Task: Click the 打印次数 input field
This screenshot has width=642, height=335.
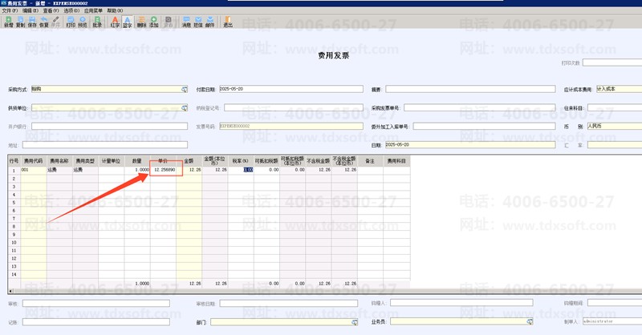Action: [x=612, y=63]
